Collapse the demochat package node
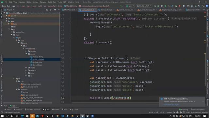Image resolution: width=209 pixels, height=118 pixels. pyautogui.click(x=24, y=49)
